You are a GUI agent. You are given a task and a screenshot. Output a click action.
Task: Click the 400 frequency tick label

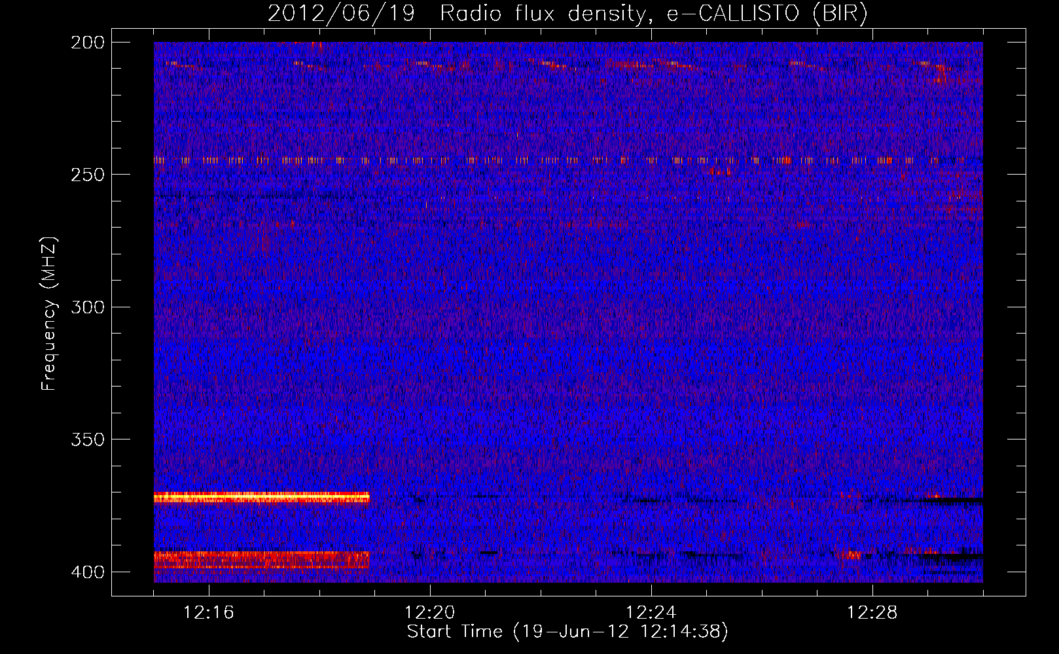pyautogui.click(x=87, y=572)
